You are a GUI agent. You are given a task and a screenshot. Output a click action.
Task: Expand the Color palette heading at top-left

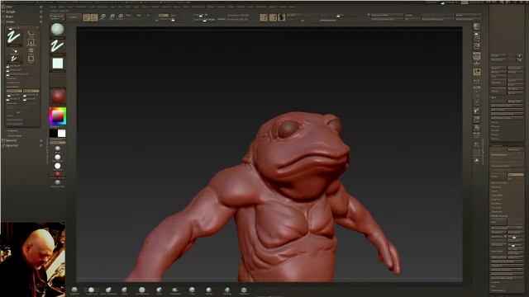9,7
